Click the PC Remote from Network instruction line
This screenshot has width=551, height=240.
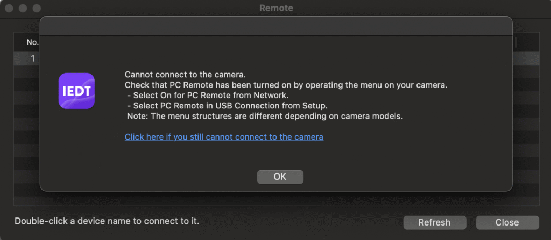tap(208, 96)
